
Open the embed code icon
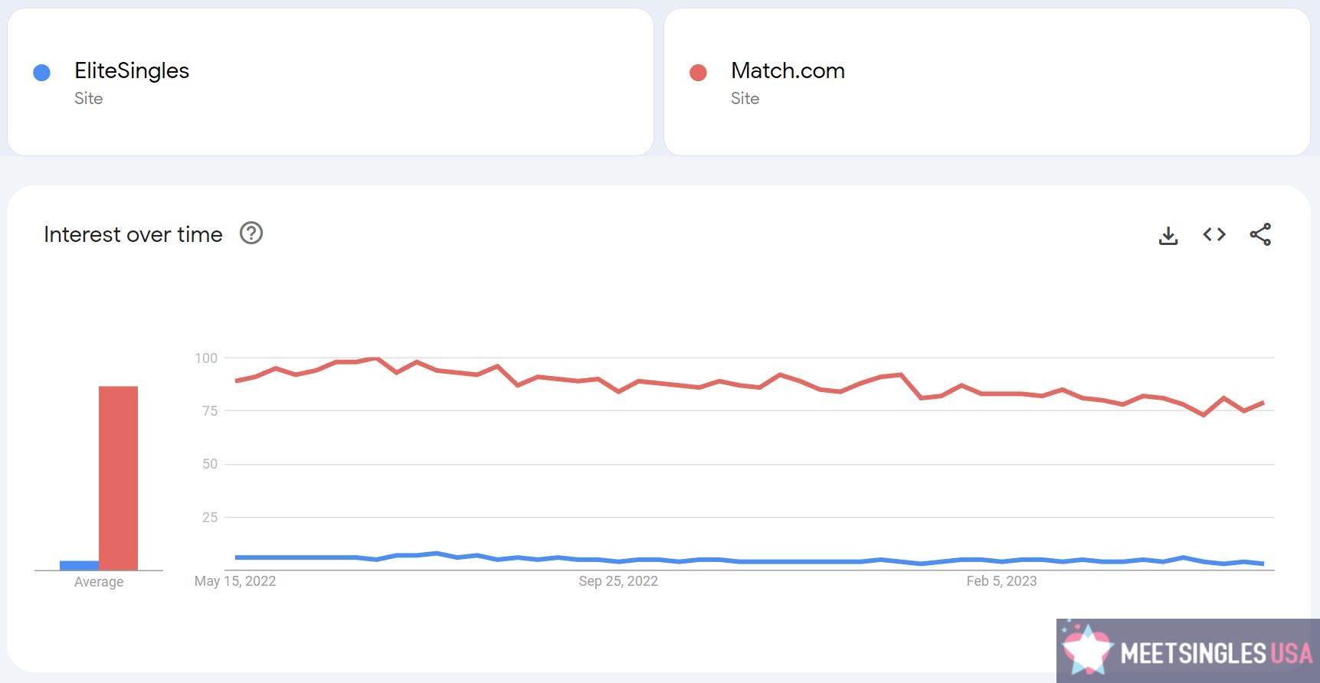click(1214, 234)
